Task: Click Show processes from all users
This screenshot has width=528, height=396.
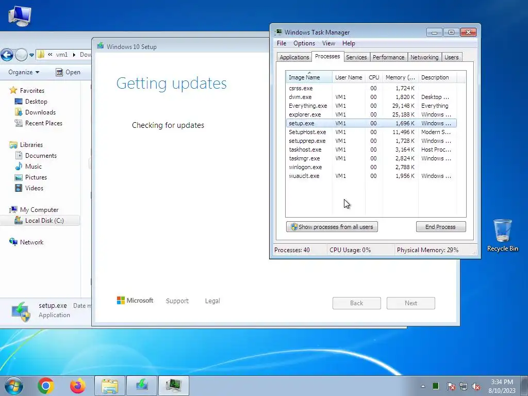Action: pyautogui.click(x=332, y=227)
